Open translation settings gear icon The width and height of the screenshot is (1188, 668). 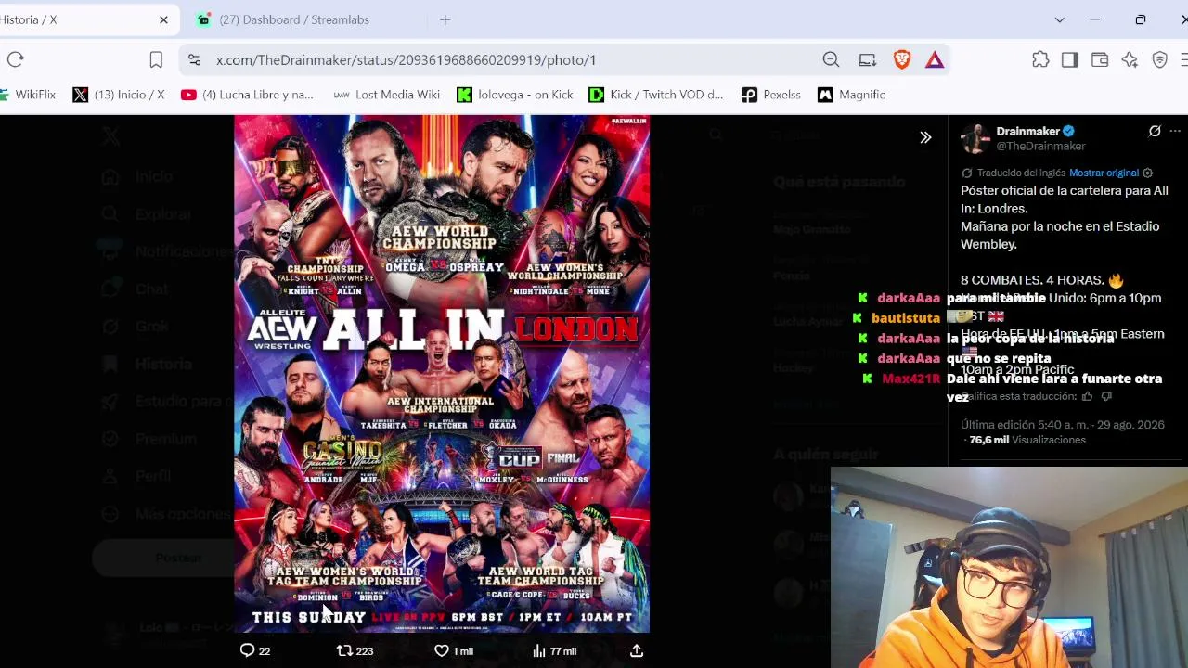1148,173
